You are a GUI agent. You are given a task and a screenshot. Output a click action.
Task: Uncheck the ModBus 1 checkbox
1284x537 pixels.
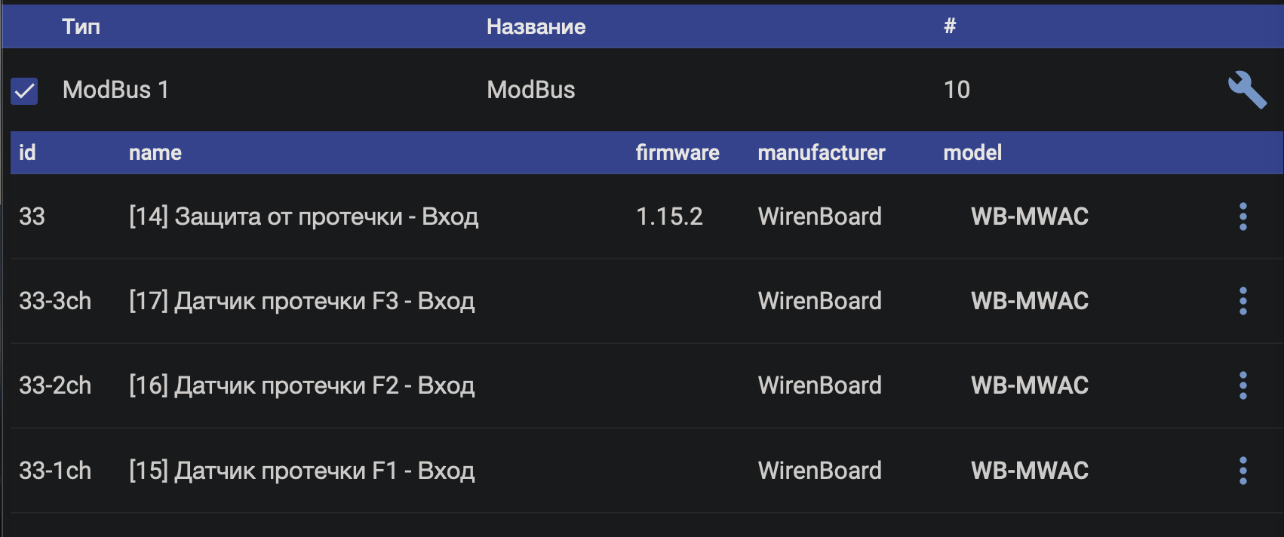pos(24,91)
